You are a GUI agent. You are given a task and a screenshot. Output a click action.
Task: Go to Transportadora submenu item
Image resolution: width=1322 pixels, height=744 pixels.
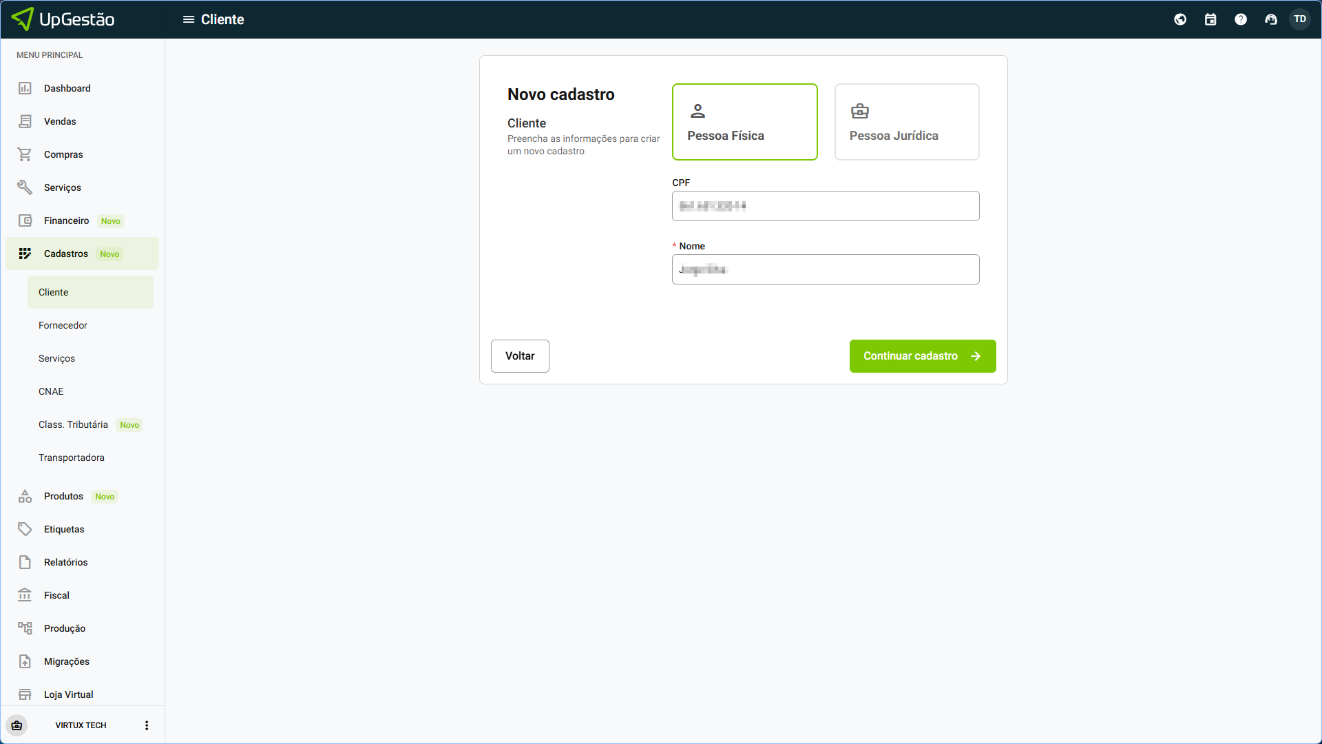tap(72, 457)
